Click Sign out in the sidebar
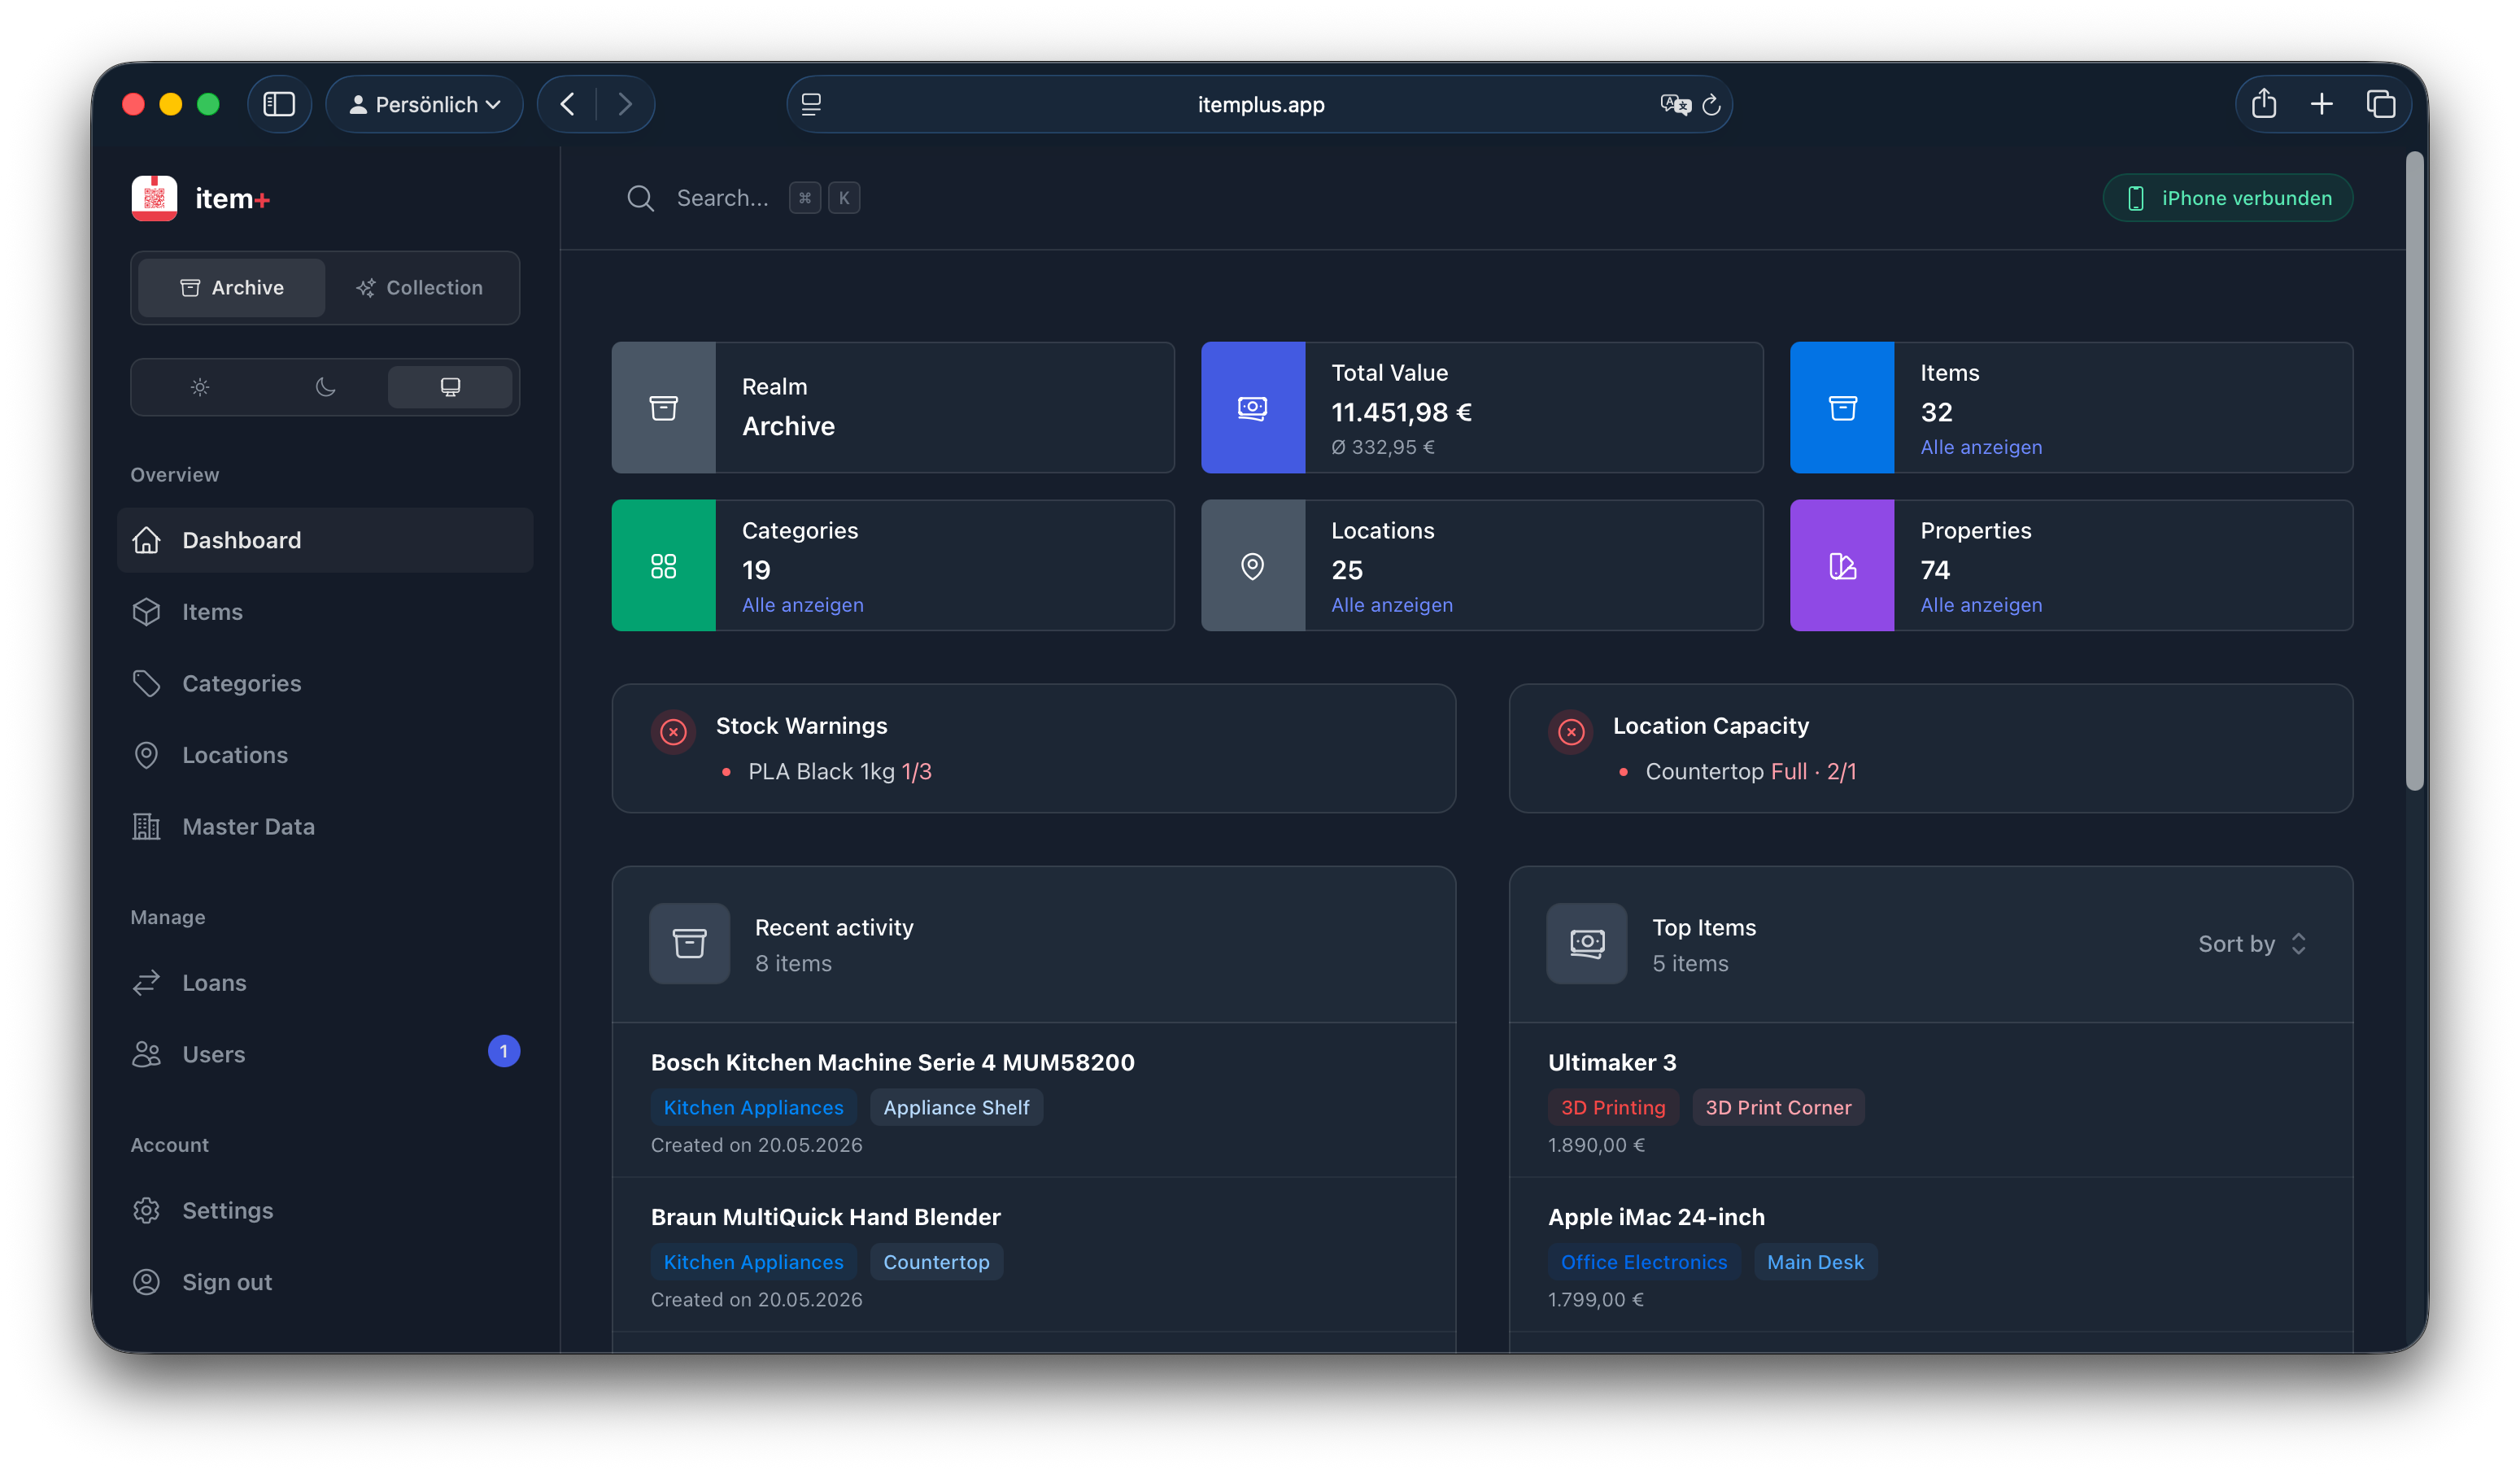The image size is (2520, 1474). click(x=325, y=1282)
